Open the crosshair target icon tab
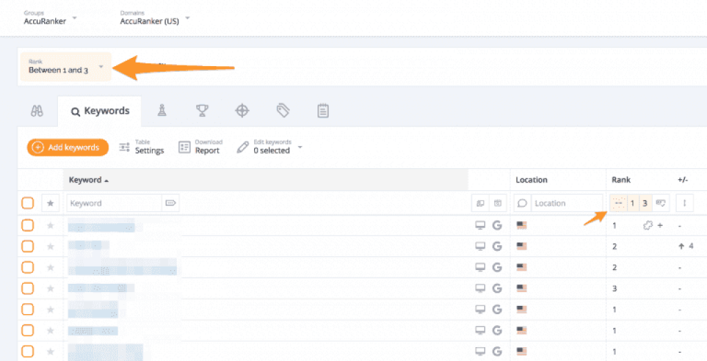 click(x=242, y=110)
